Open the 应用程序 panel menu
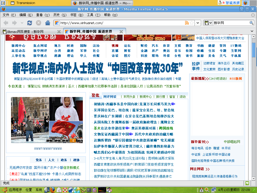The image size is (257, 193). (15, 190)
